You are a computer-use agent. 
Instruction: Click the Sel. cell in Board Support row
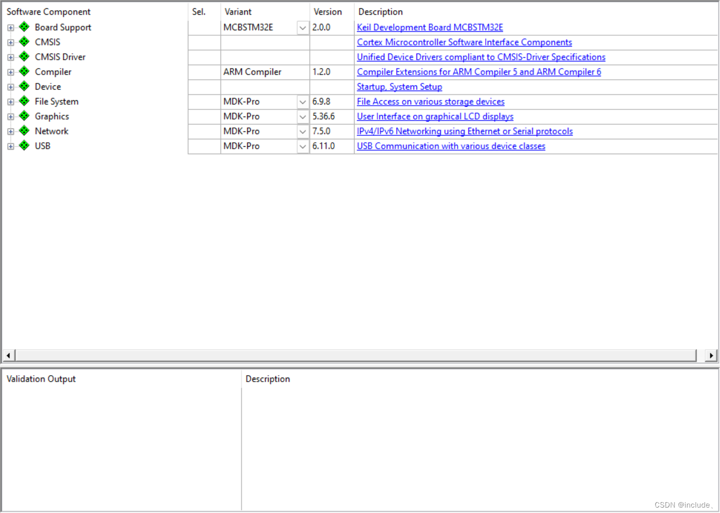point(204,27)
